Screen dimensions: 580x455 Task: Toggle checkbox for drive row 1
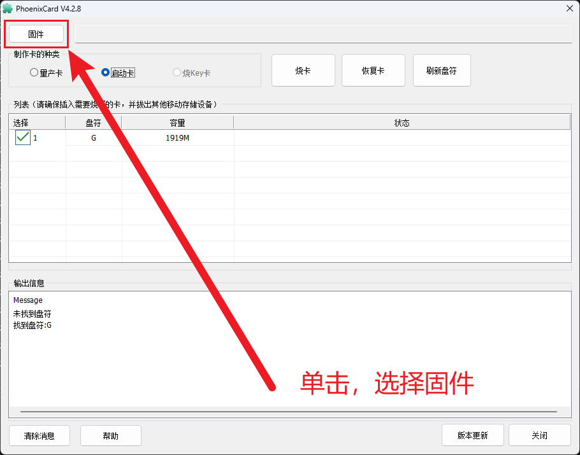(23, 137)
